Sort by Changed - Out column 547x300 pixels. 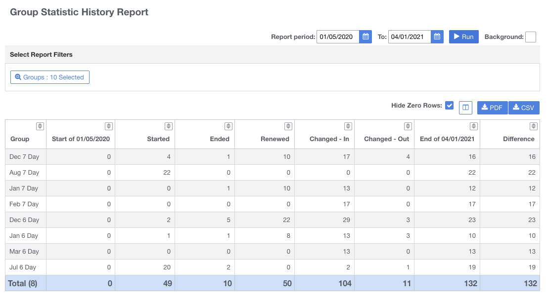408,126
